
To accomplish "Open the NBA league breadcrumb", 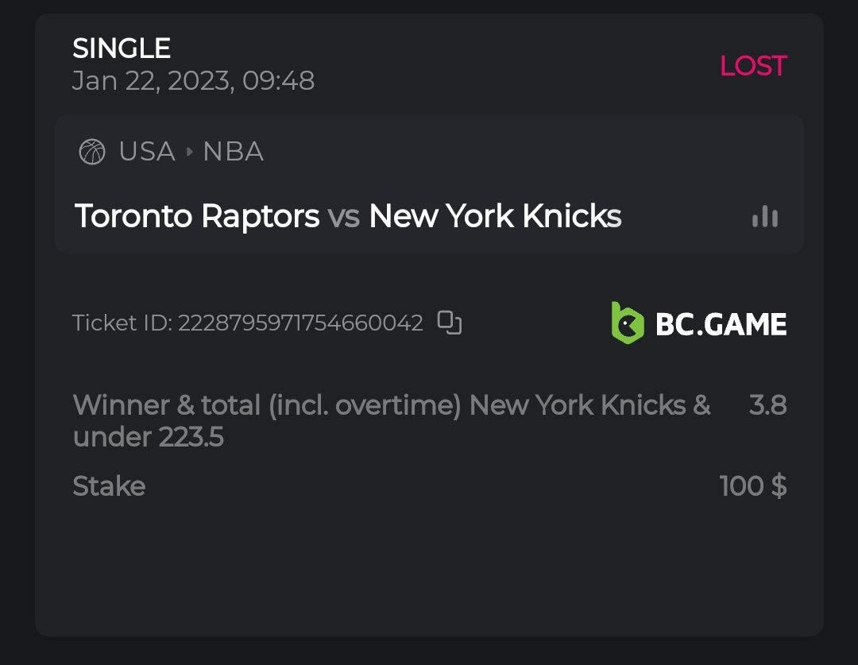I will pos(233,151).
